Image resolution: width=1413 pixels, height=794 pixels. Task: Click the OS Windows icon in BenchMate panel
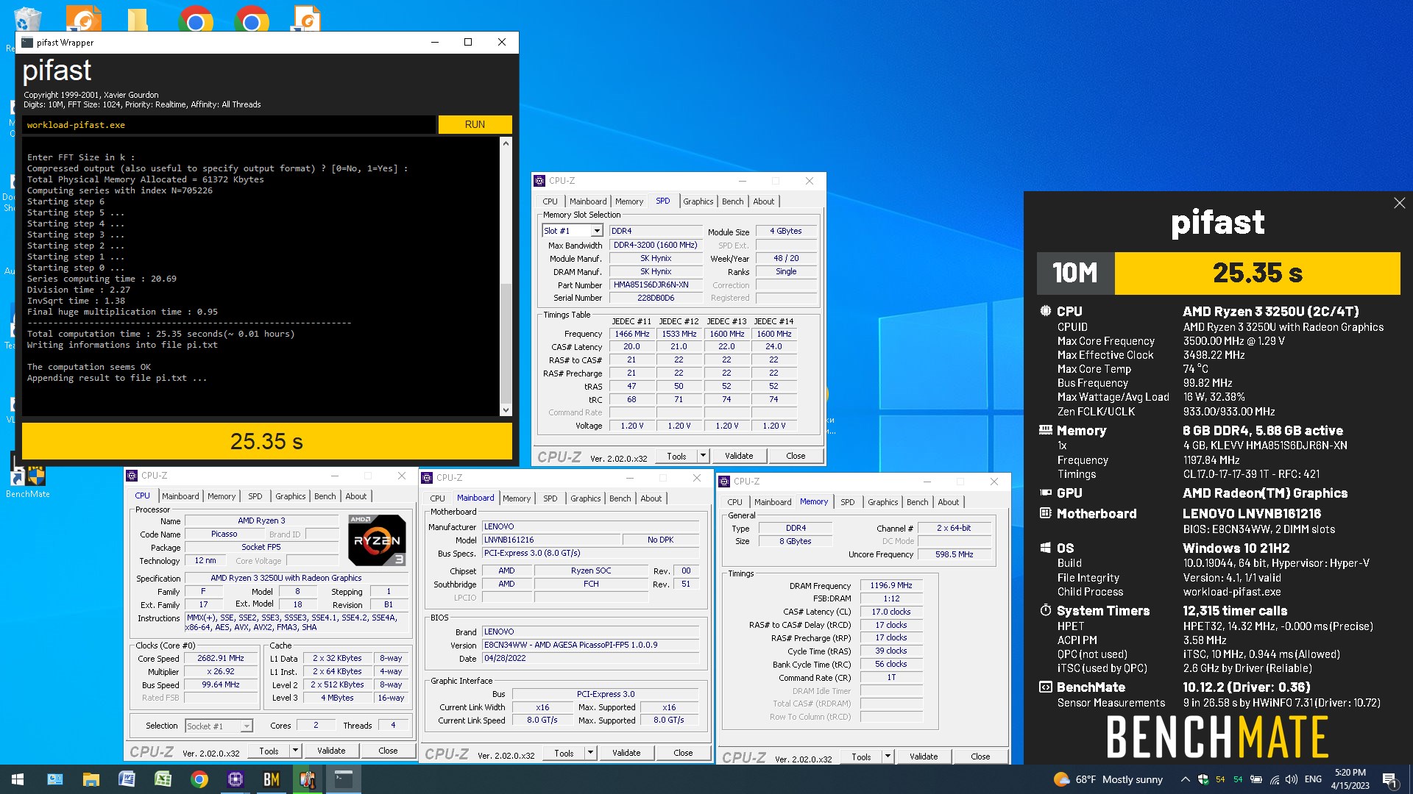pyautogui.click(x=1045, y=548)
